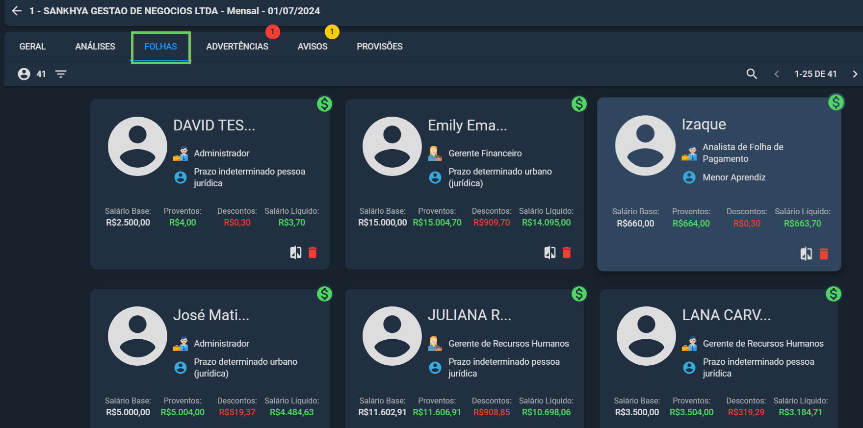This screenshot has height=428, width=863.
Task: Open compare icon on DAVID TES... card
Action: coord(296,252)
